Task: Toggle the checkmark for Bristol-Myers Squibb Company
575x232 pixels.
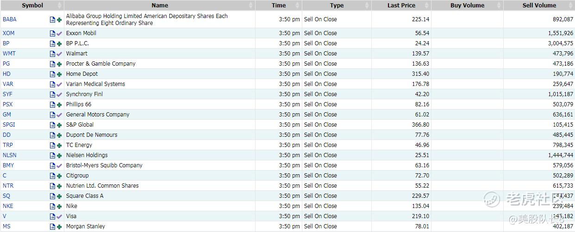Action: pyautogui.click(x=59, y=165)
